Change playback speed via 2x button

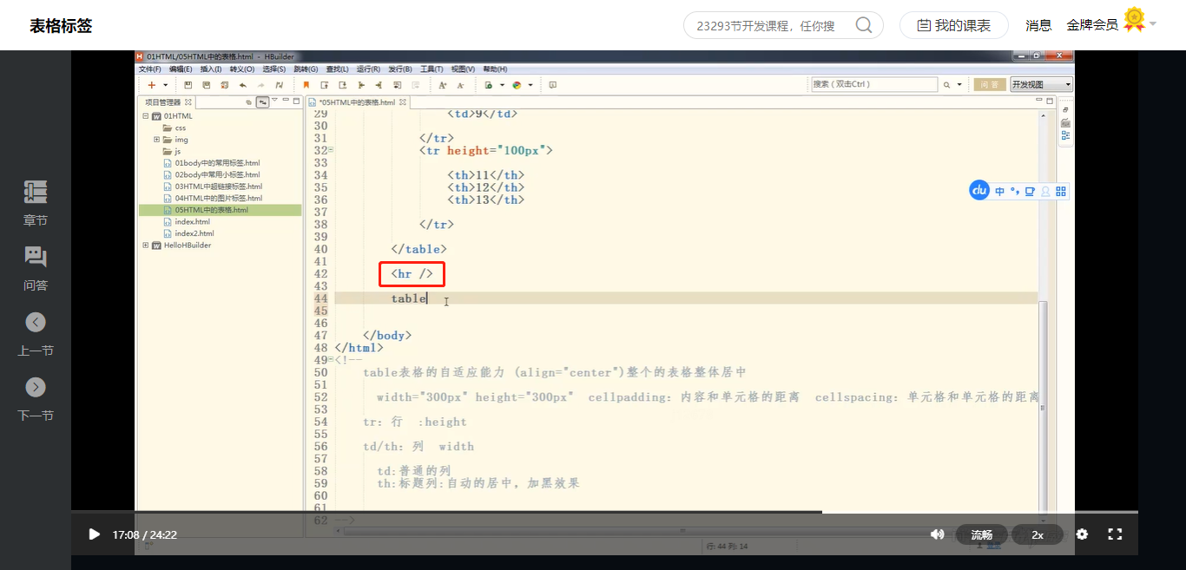point(1038,534)
